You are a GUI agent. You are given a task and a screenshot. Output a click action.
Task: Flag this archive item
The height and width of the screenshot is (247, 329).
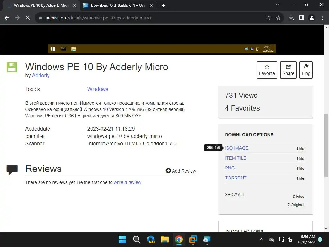[x=306, y=70]
